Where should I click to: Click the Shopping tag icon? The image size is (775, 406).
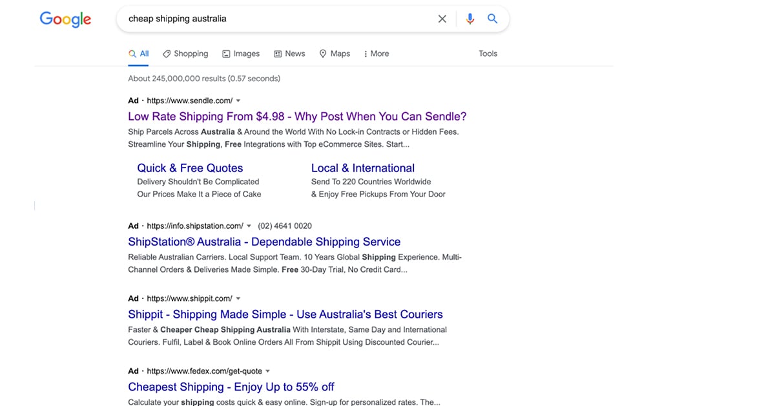(x=167, y=54)
